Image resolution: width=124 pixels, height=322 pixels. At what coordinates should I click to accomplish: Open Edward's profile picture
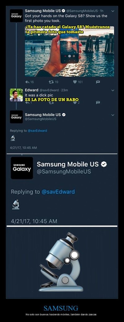[16, 95]
